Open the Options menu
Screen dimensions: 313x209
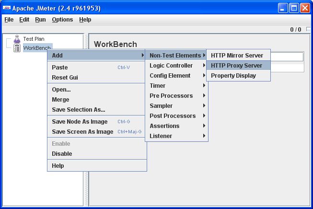(x=62, y=20)
